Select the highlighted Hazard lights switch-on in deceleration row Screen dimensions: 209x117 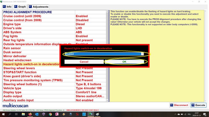tap(31, 64)
